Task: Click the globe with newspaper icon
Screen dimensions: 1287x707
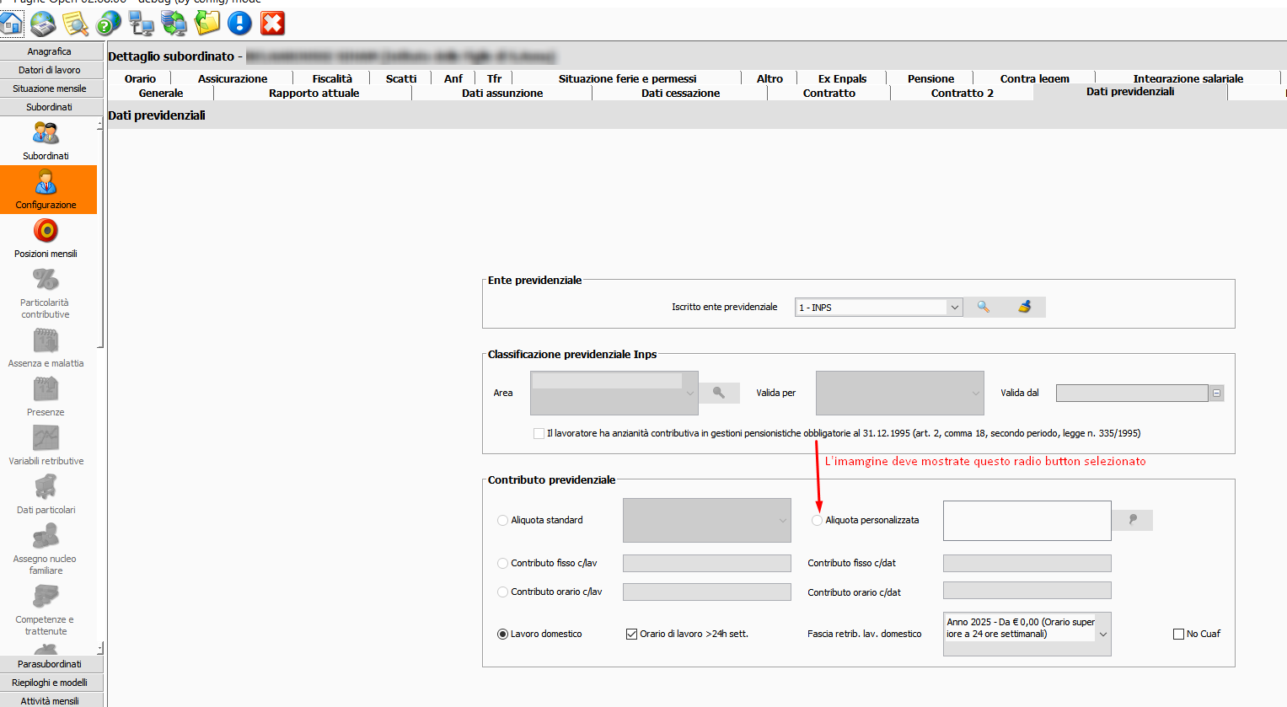Action: click(43, 24)
